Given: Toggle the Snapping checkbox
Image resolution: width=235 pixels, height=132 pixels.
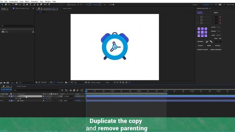Looking at the screenshot, I should point(69,5).
